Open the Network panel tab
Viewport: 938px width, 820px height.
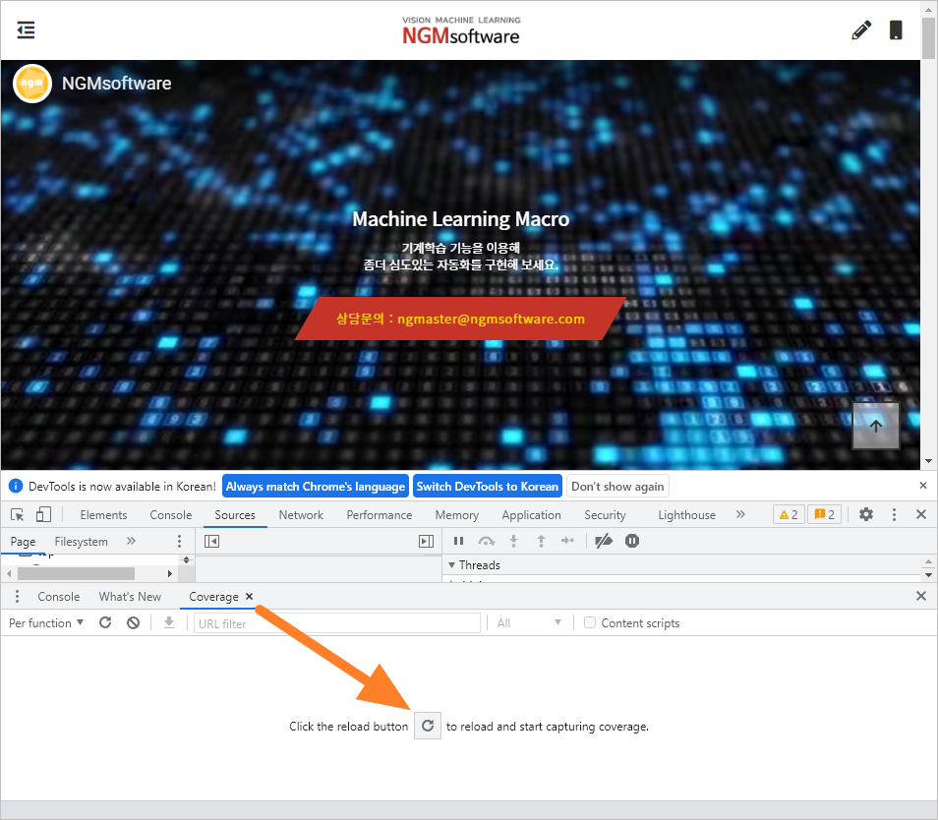301,515
